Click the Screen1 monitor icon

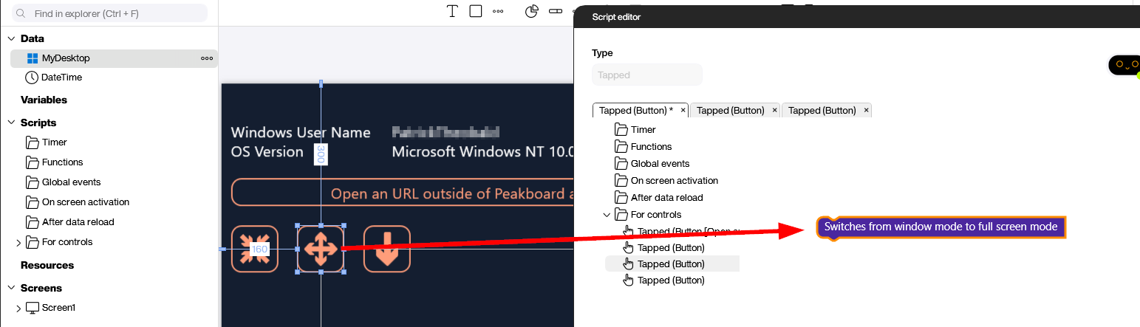pos(32,308)
